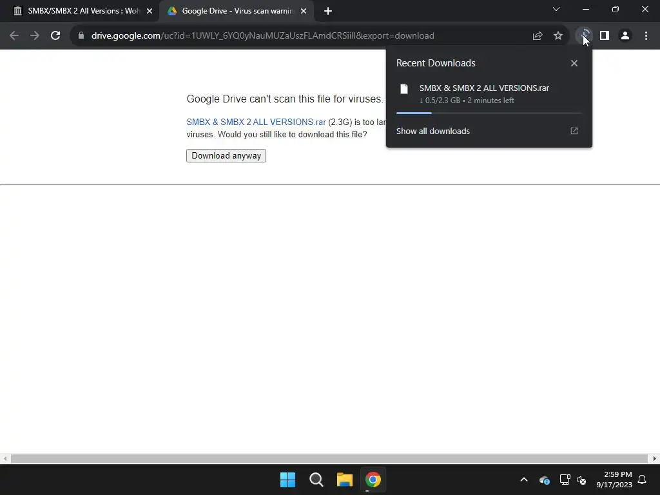Open the downloads toolbar icon
The width and height of the screenshot is (660, 495).
click(x=584, y=35)
